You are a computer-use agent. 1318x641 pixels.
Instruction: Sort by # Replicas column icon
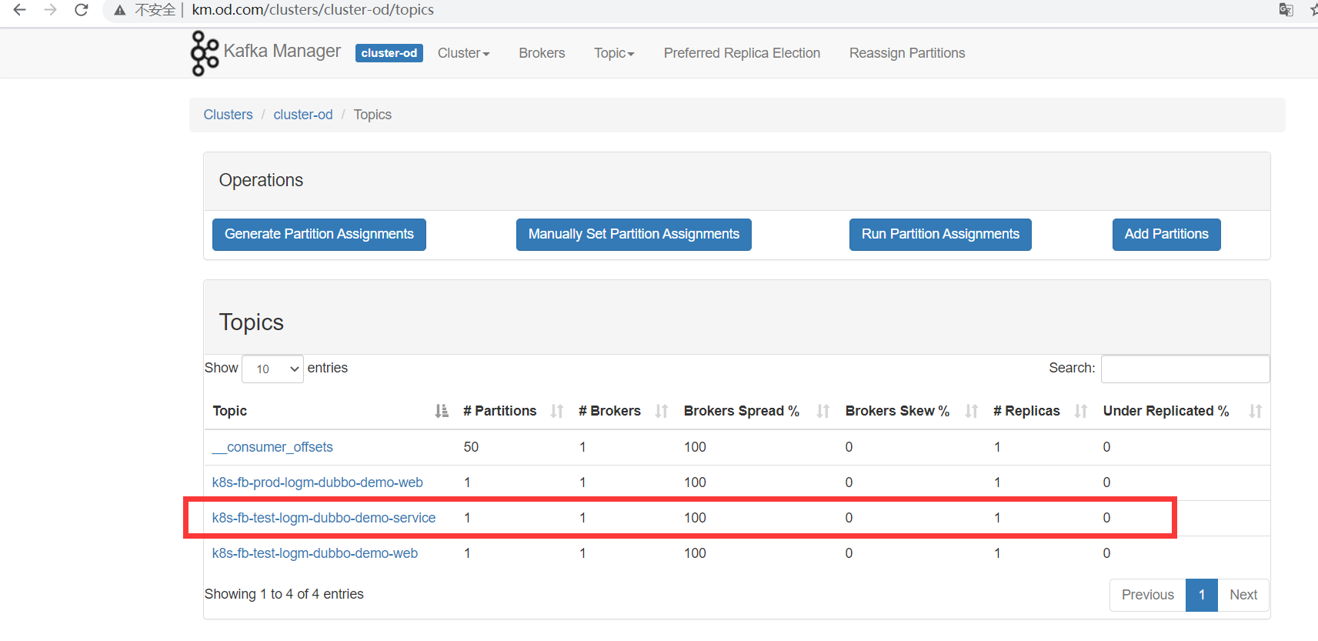click(1081, 411)
